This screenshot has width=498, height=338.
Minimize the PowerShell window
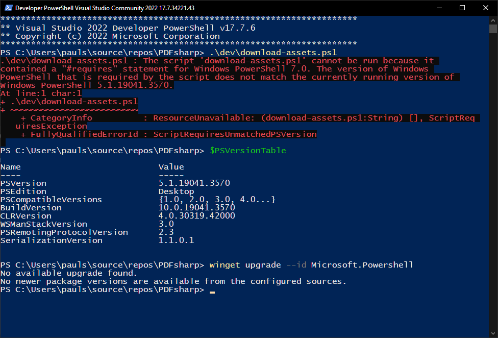point(439,8)
